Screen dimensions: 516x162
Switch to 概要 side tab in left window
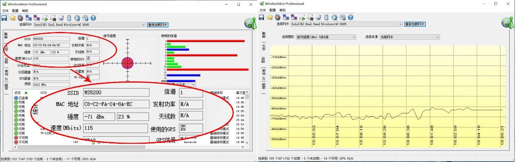point(6,35)
